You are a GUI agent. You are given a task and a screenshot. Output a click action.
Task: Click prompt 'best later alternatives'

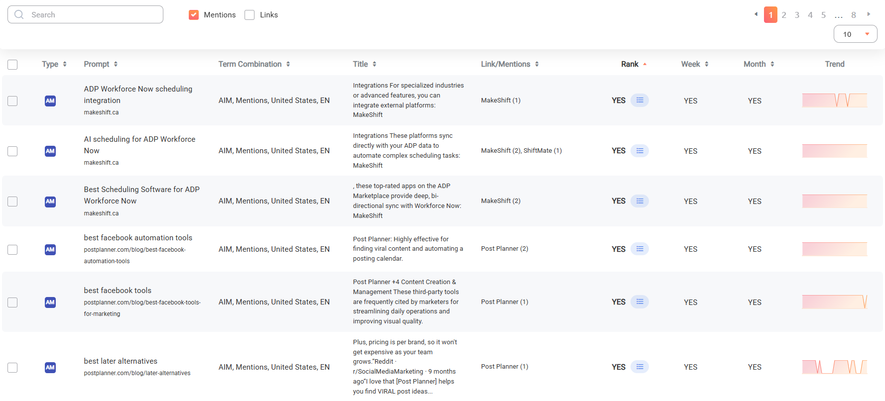click(x=121, y=361)
